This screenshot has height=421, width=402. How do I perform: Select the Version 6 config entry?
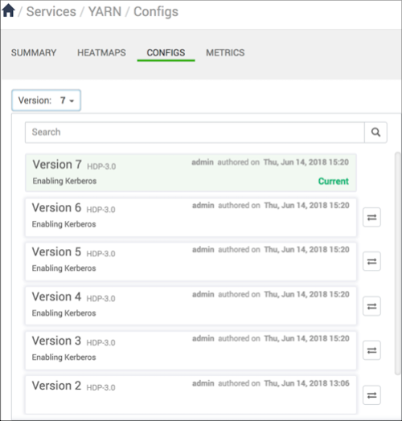click(191, 218)
